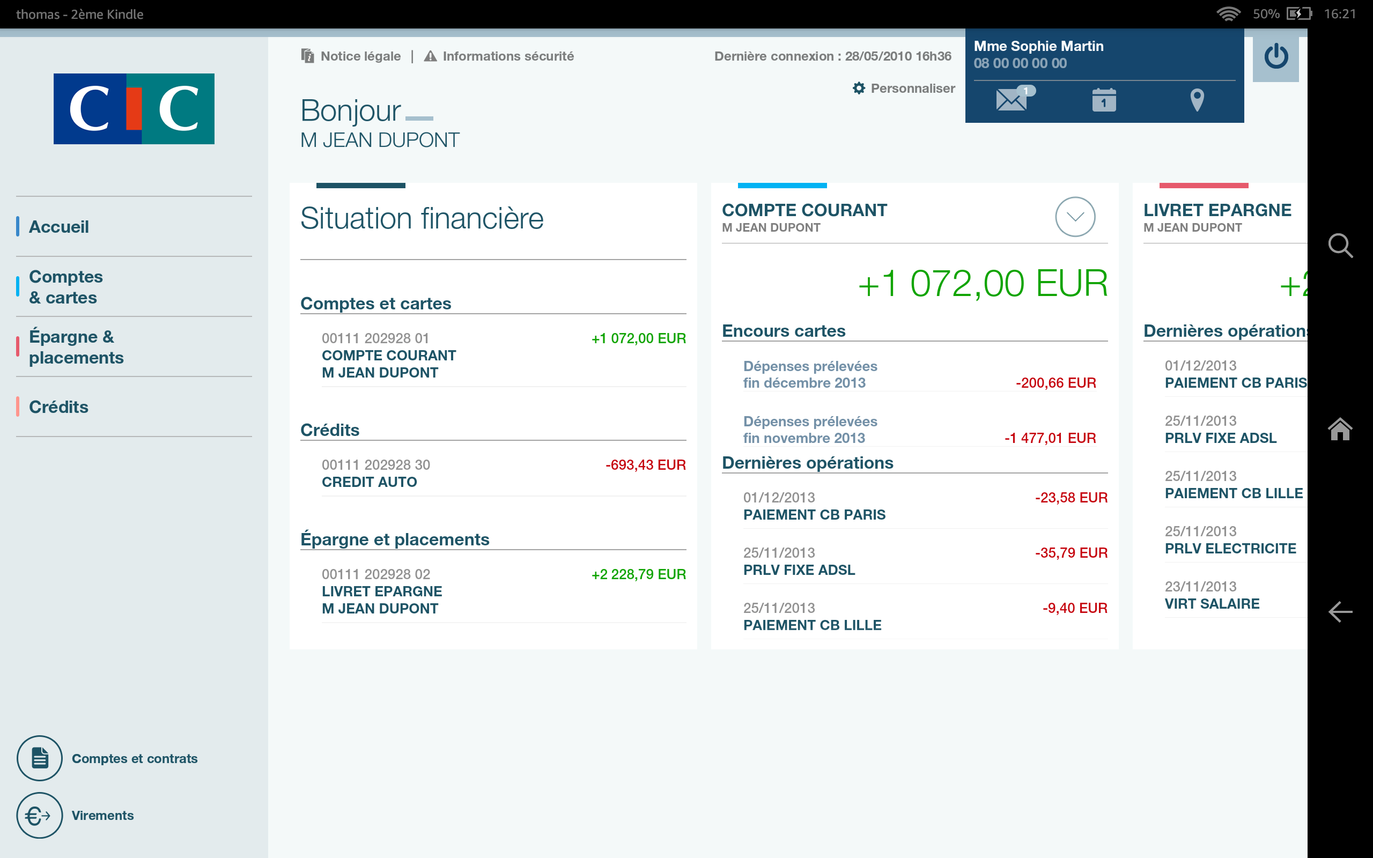The image size is (1373, 858).
Task: Tap the branch location pin icon
Action: pos(1197,100)
